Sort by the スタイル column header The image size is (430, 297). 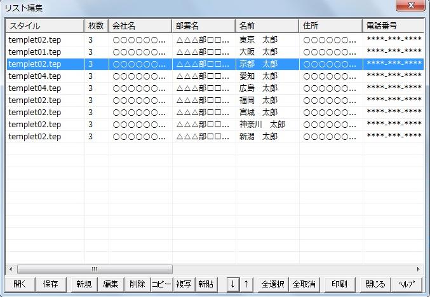pos(45,26)
